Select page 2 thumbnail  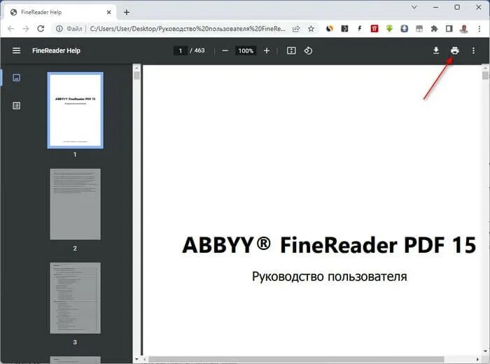76,204
